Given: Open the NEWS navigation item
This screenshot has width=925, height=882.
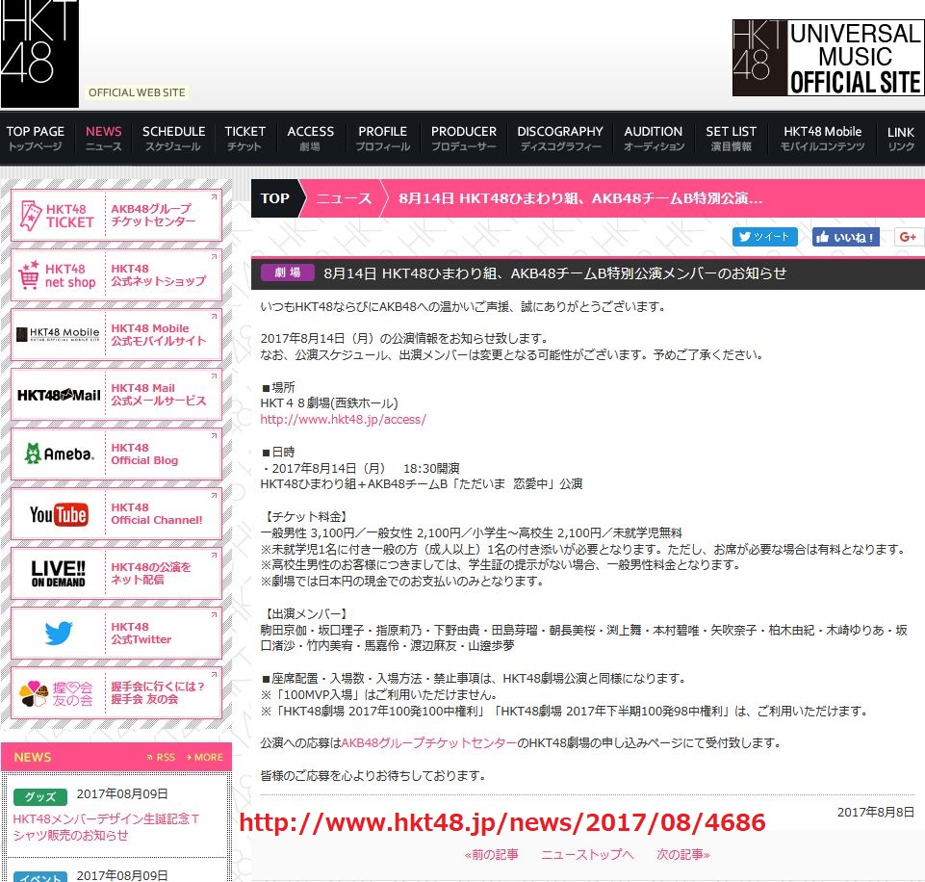Looking at the screenshot, I should point(104,138).
